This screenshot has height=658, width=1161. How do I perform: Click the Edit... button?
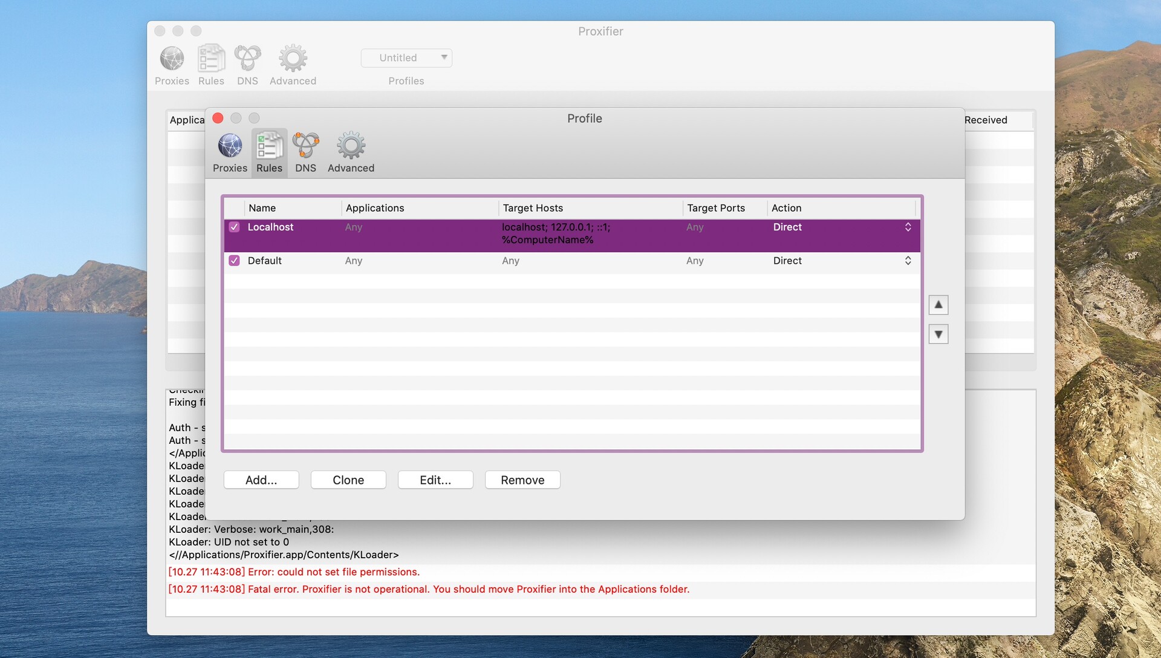(435, 480)
